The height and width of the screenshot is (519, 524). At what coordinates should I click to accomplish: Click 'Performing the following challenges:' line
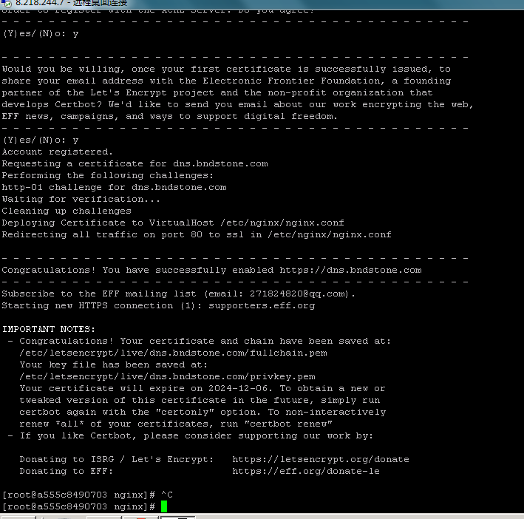point(108,175)
